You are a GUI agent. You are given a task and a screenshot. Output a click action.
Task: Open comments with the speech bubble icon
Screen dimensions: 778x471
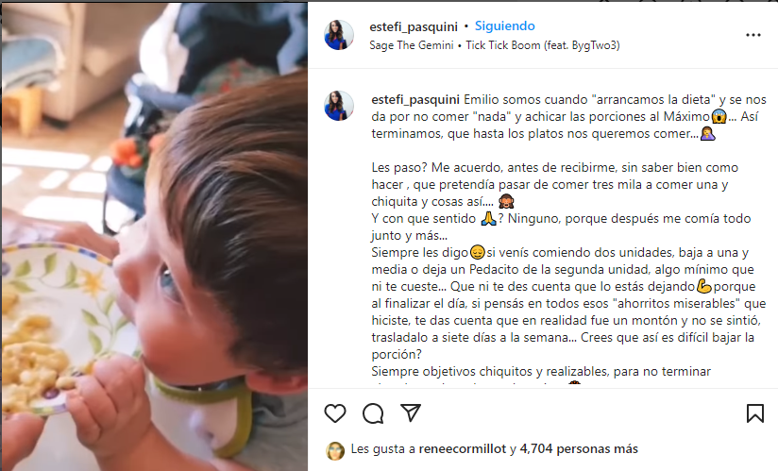(x=373, y=413)
